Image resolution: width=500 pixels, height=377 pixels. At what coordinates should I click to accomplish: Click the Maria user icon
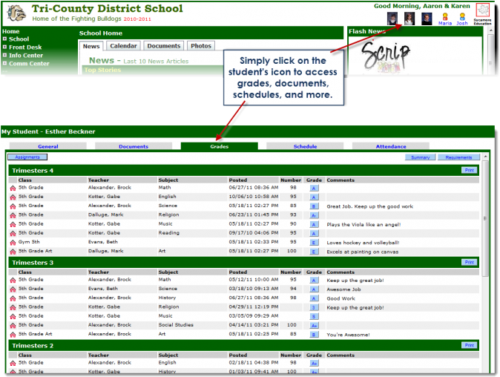[x=445, y=17]
